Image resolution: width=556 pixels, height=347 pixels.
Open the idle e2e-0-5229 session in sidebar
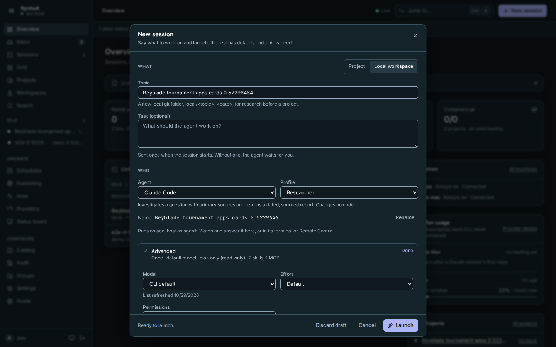tap(46, 143)
